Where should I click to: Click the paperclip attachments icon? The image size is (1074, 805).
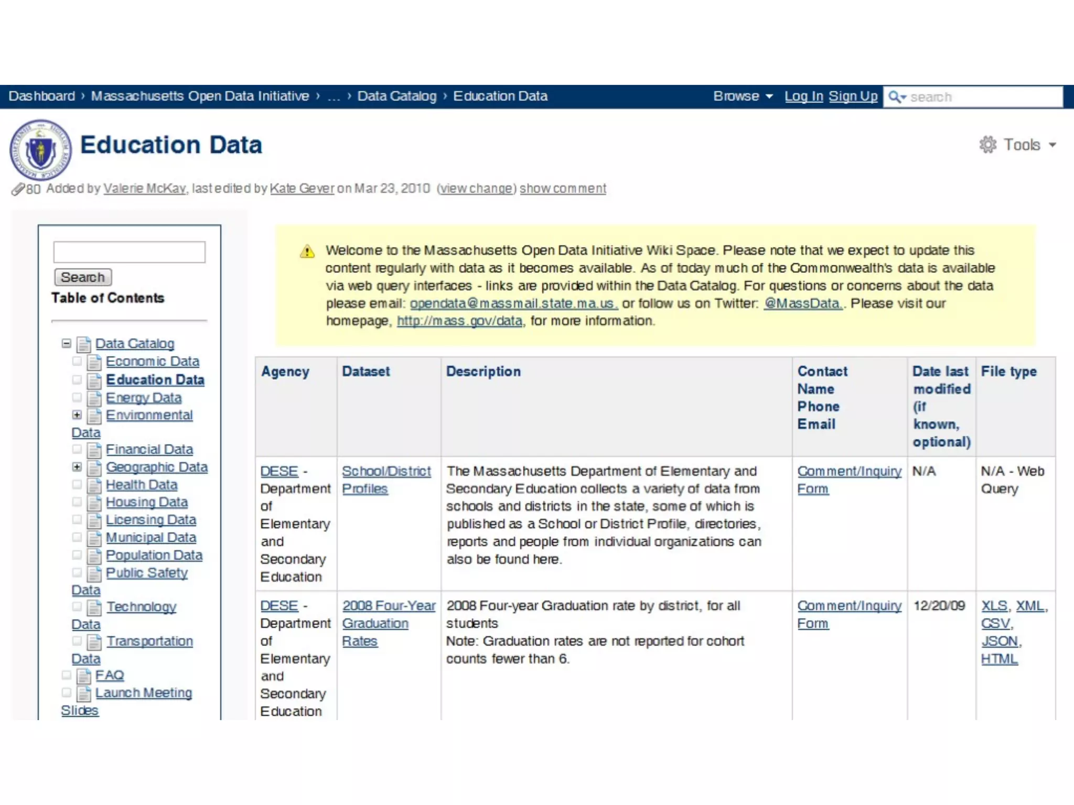[x=18, y=189]
